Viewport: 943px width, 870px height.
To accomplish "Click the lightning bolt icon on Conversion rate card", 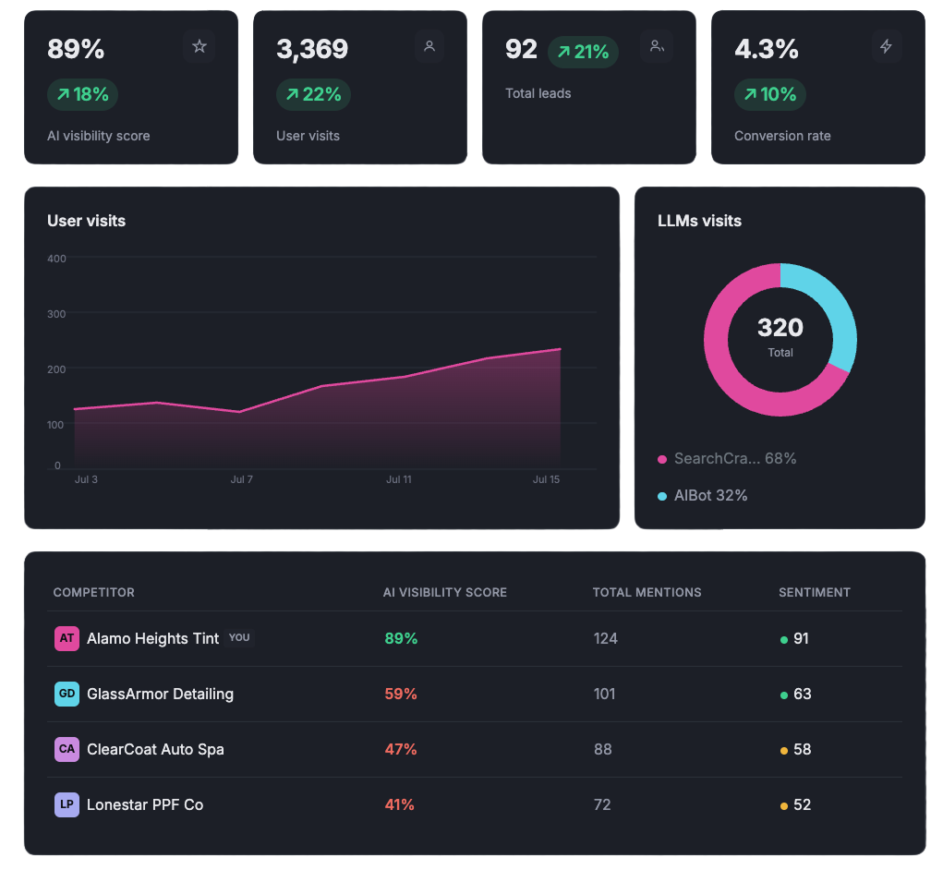I will [886, 46].
